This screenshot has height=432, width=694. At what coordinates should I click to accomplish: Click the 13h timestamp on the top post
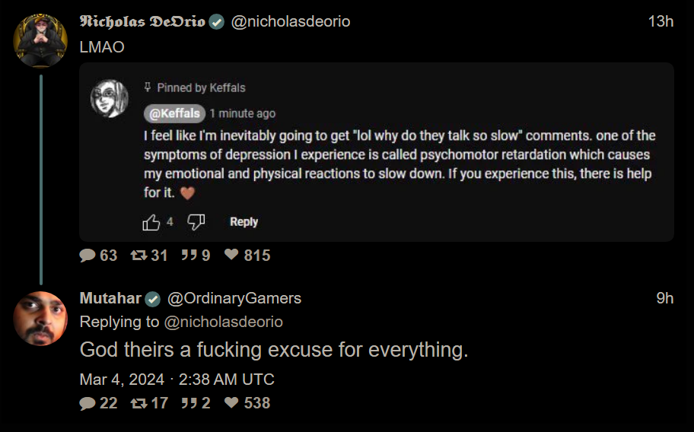(661, 21)
